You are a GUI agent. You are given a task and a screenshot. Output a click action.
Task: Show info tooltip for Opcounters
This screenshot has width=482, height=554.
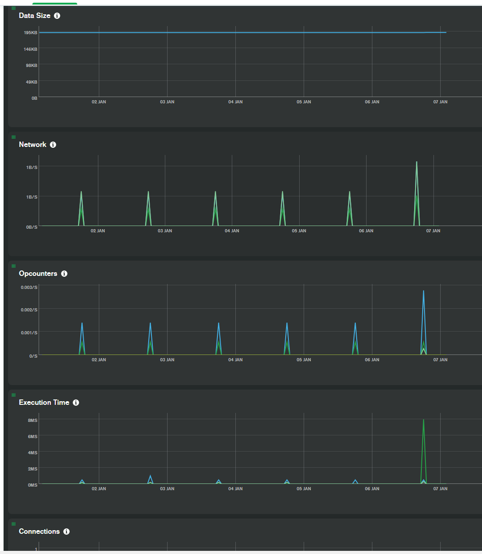click(x=64, y=274)
